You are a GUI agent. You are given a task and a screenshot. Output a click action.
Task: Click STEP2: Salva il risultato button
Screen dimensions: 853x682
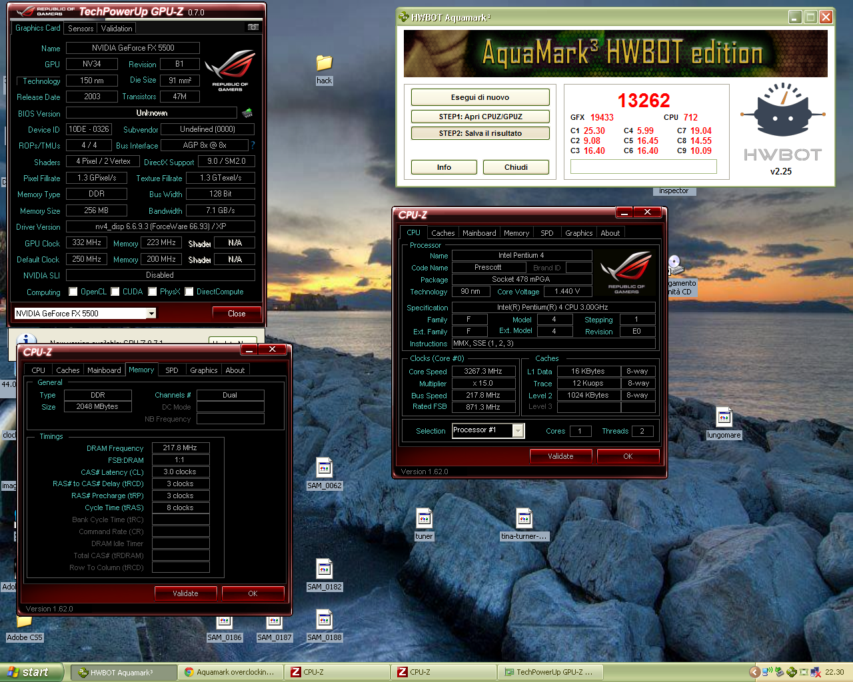coord(480,133)
